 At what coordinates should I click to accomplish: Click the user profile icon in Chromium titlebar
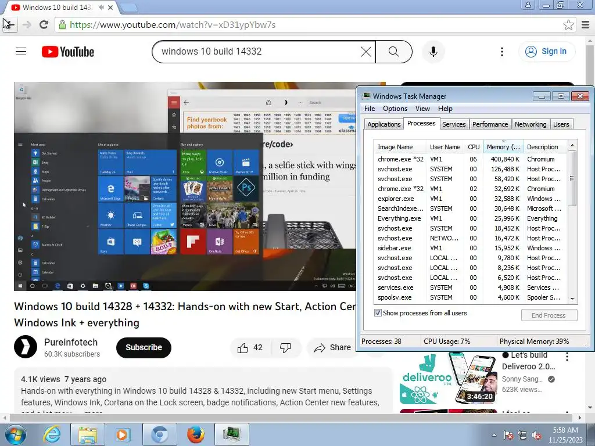point(528,5)
